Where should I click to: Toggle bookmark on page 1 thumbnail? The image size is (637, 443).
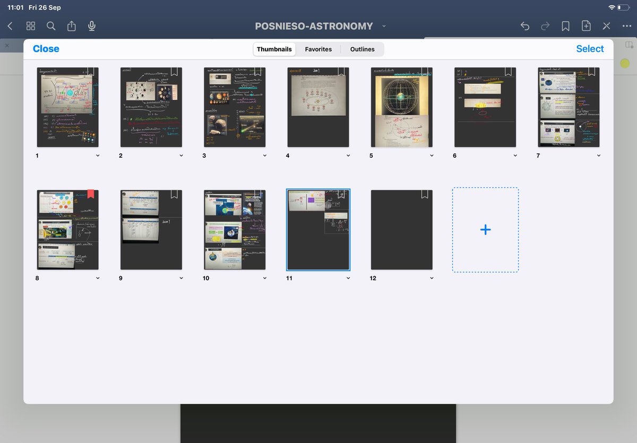[x=91, y=72]
